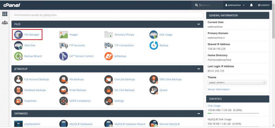Open the Full Account Backups icon
The height and width of the screenshot is (128, 275).
[x=19, y=79]
